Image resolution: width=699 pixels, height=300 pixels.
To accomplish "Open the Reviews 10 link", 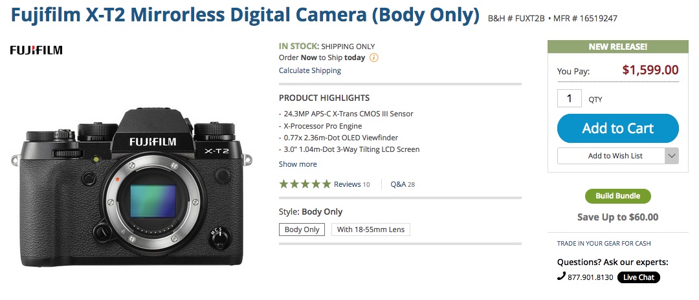I will [351, 184].
